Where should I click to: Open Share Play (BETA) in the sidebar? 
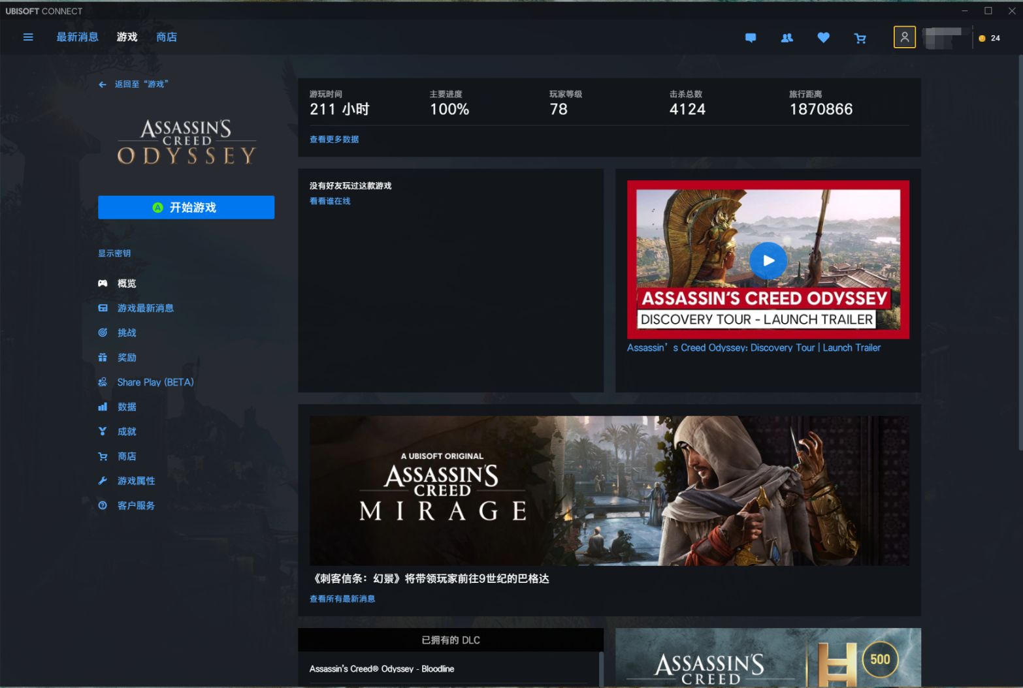(x=155, y=383)
